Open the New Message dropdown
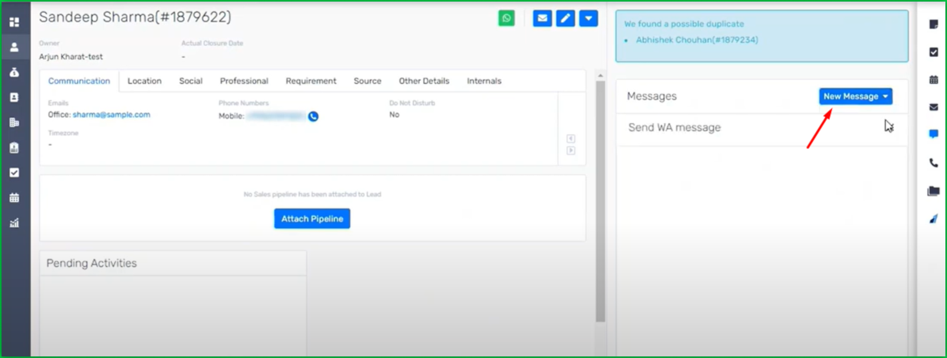 tap(855, 96)
